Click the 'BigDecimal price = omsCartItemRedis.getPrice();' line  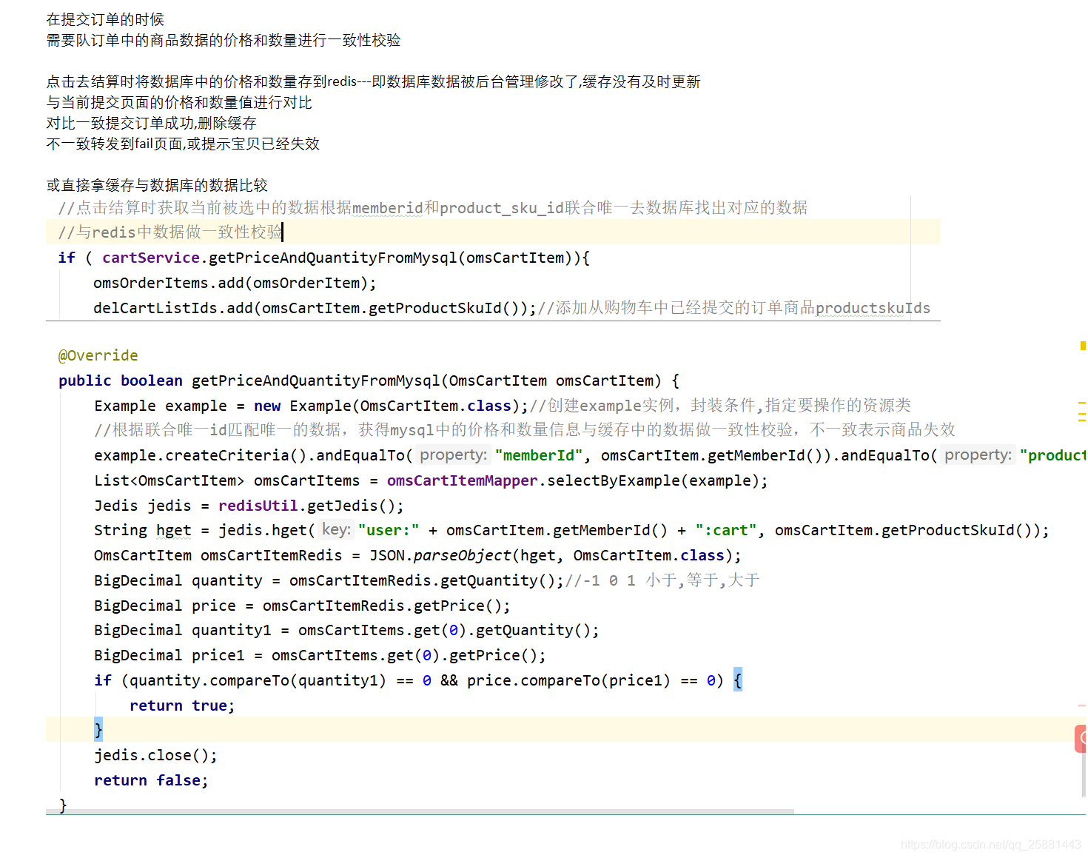pos(302,606)
